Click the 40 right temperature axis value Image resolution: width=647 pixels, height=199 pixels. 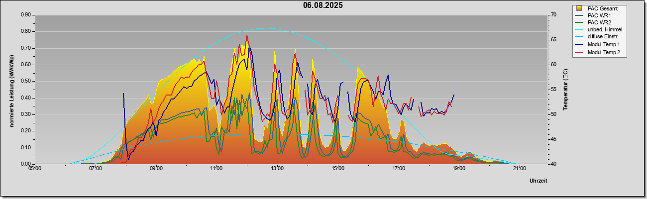click(539, 164)
